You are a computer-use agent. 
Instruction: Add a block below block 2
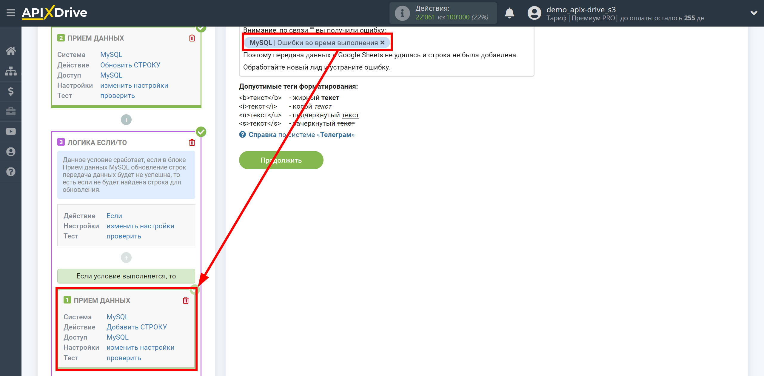(x=126, y=120)
